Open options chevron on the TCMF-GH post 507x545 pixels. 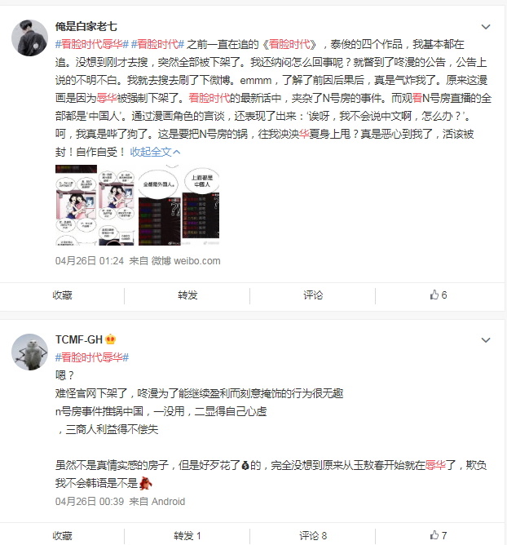click(486, 340)
